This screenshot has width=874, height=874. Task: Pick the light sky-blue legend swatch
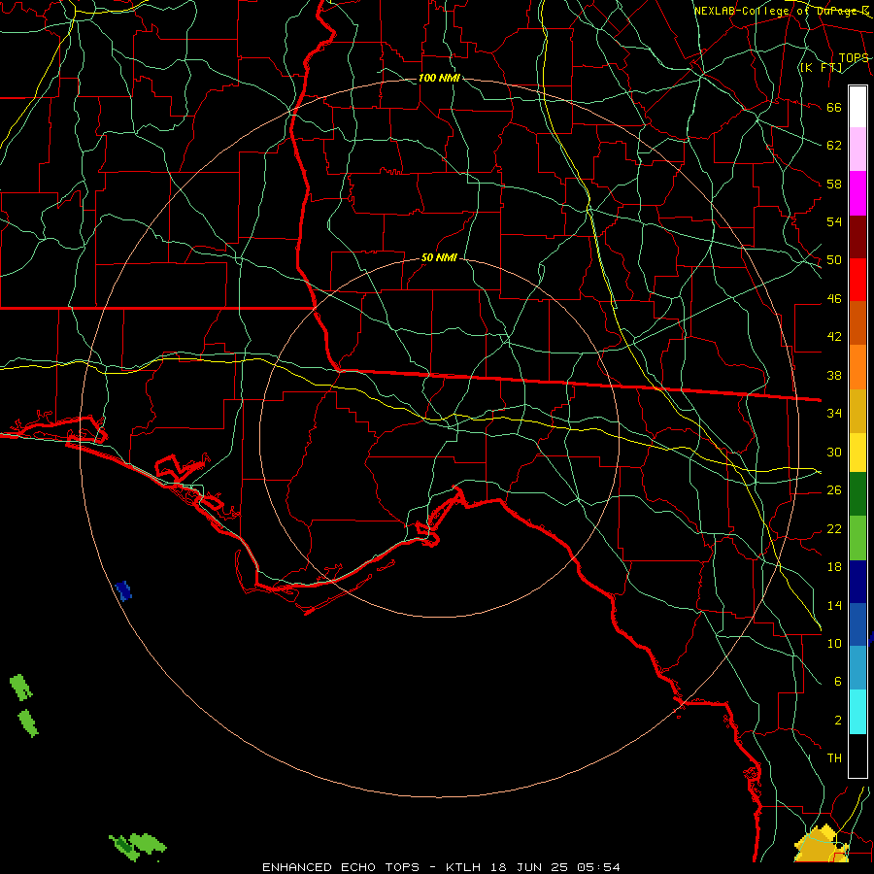point(857,667)
